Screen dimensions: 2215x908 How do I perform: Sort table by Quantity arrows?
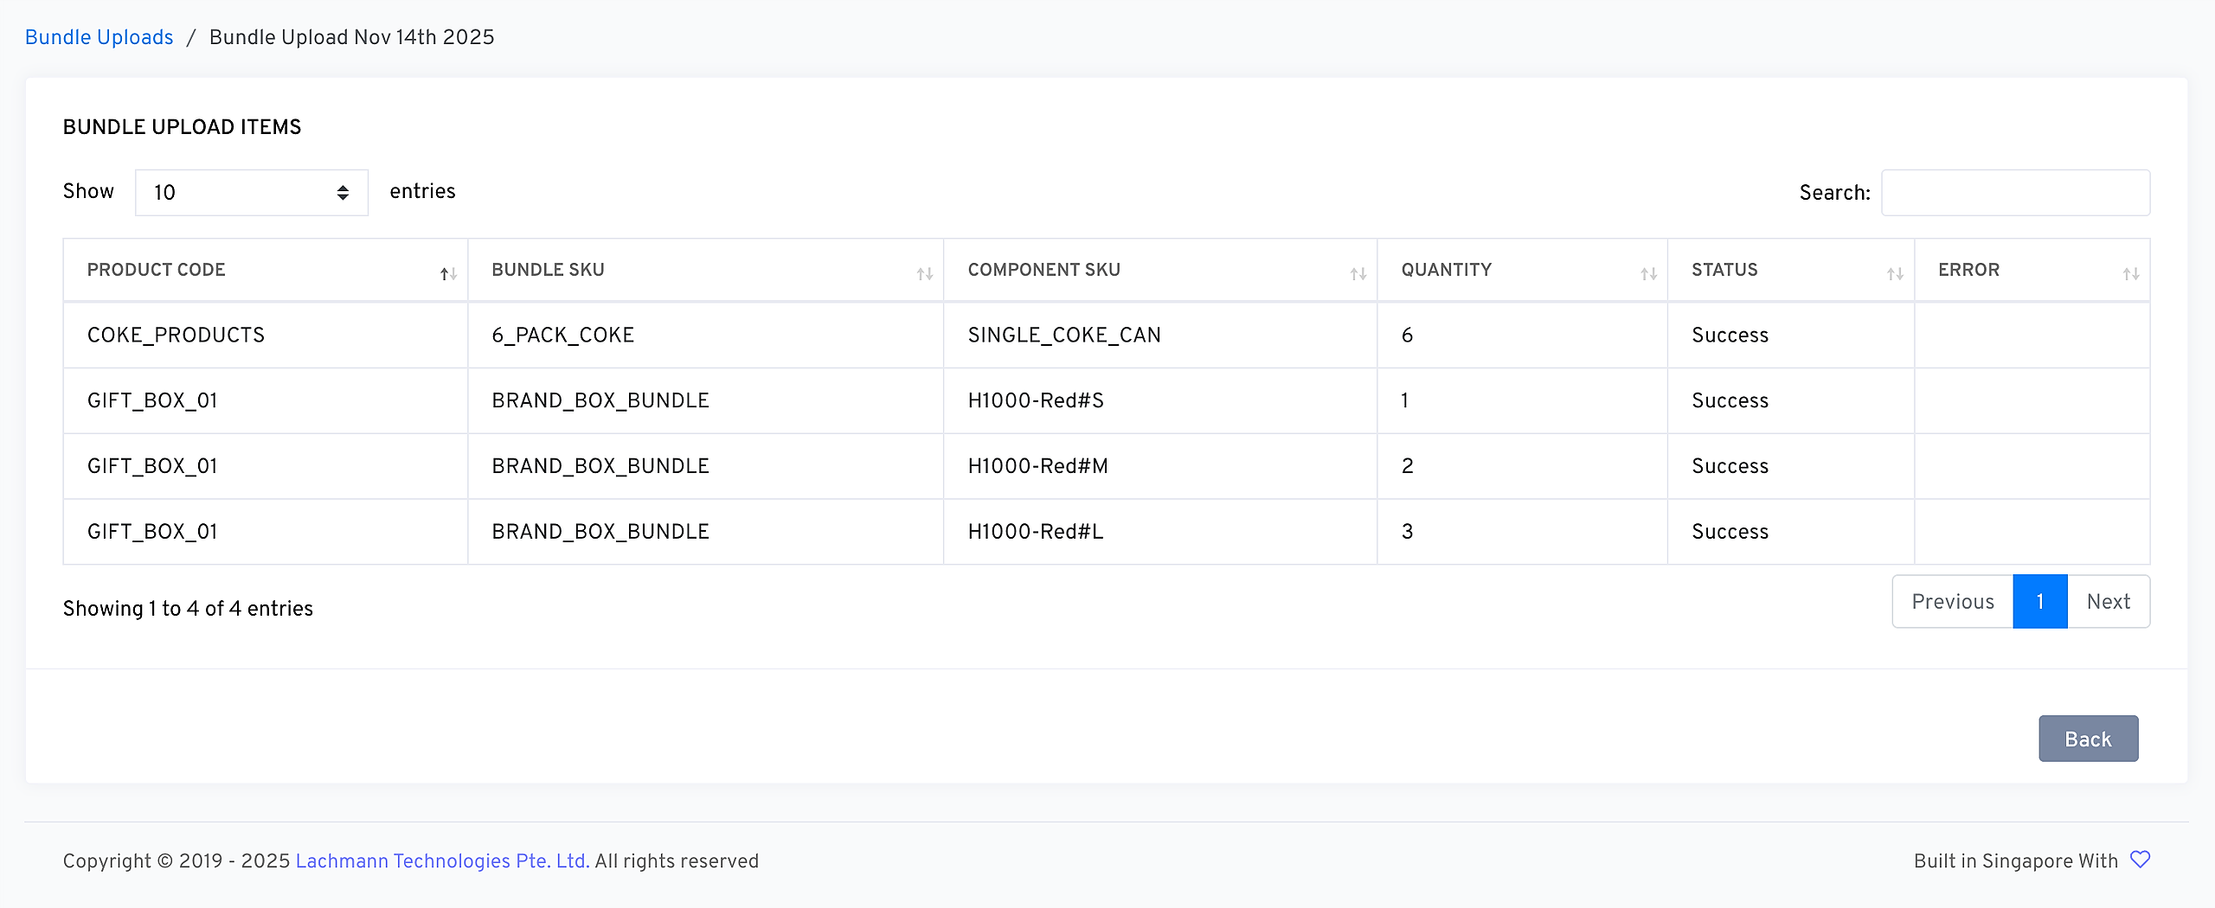click(x=1648, y=273)
